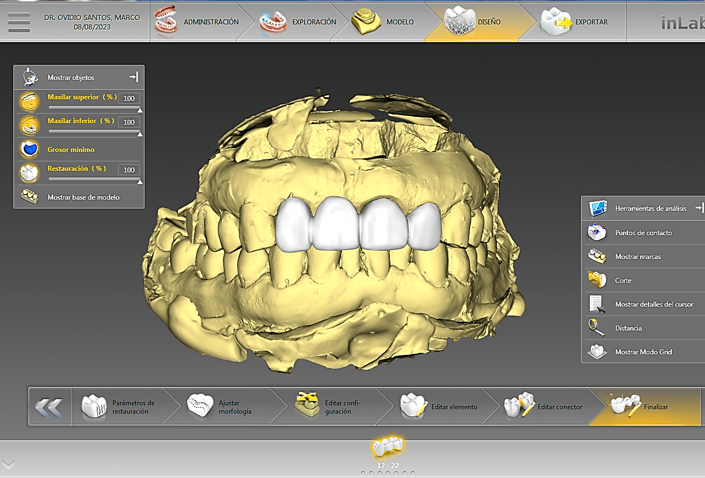The width and height of the screenshot is (705, 478).
Task: Toggle Mostrar base de modelo
Action: (x=79, y=197)
